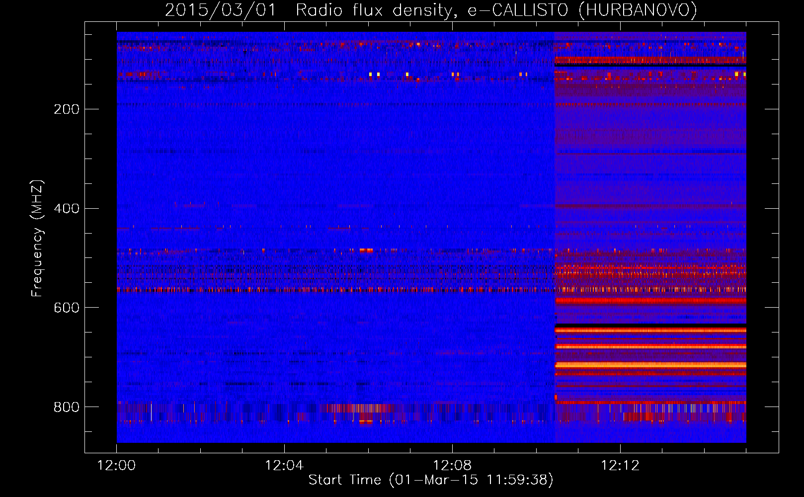
Task: Click the 800 frequency tick label
Action: (x=67, y=407)
